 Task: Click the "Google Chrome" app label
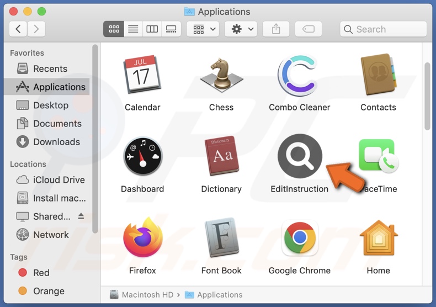[300, 271]
